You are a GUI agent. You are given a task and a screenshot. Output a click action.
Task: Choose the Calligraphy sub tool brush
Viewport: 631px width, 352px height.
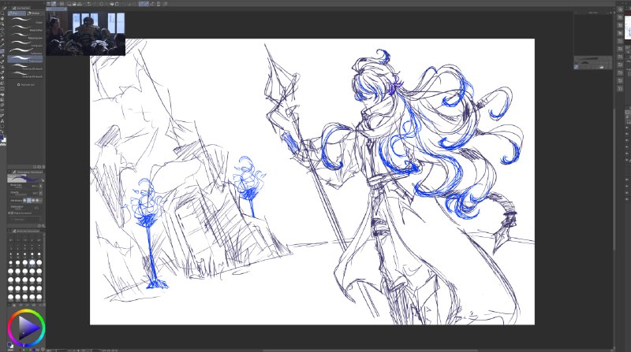click(x=27, y=51)
